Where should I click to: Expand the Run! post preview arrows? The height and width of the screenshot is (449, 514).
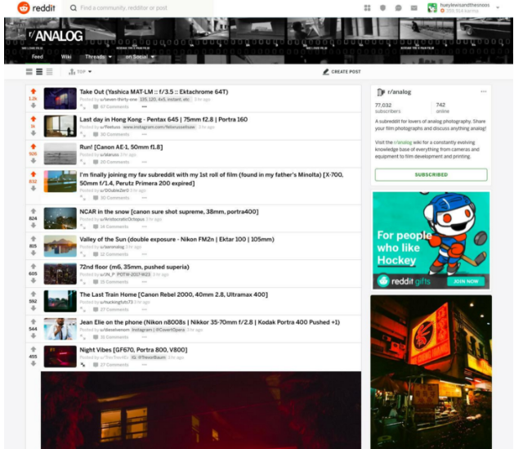83,162
